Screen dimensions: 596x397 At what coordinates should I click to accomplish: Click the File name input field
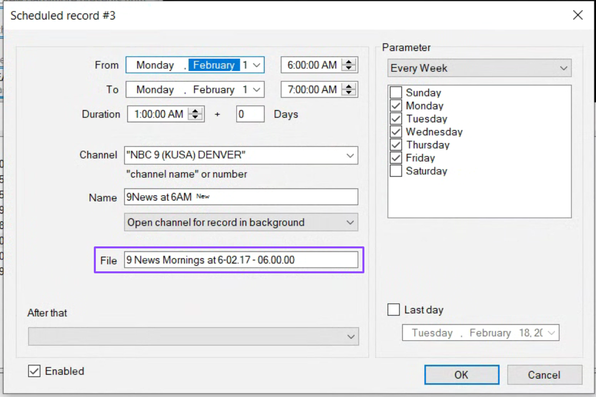241,260
